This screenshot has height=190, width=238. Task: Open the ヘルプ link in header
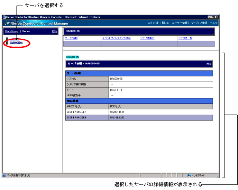click(213, 23)
